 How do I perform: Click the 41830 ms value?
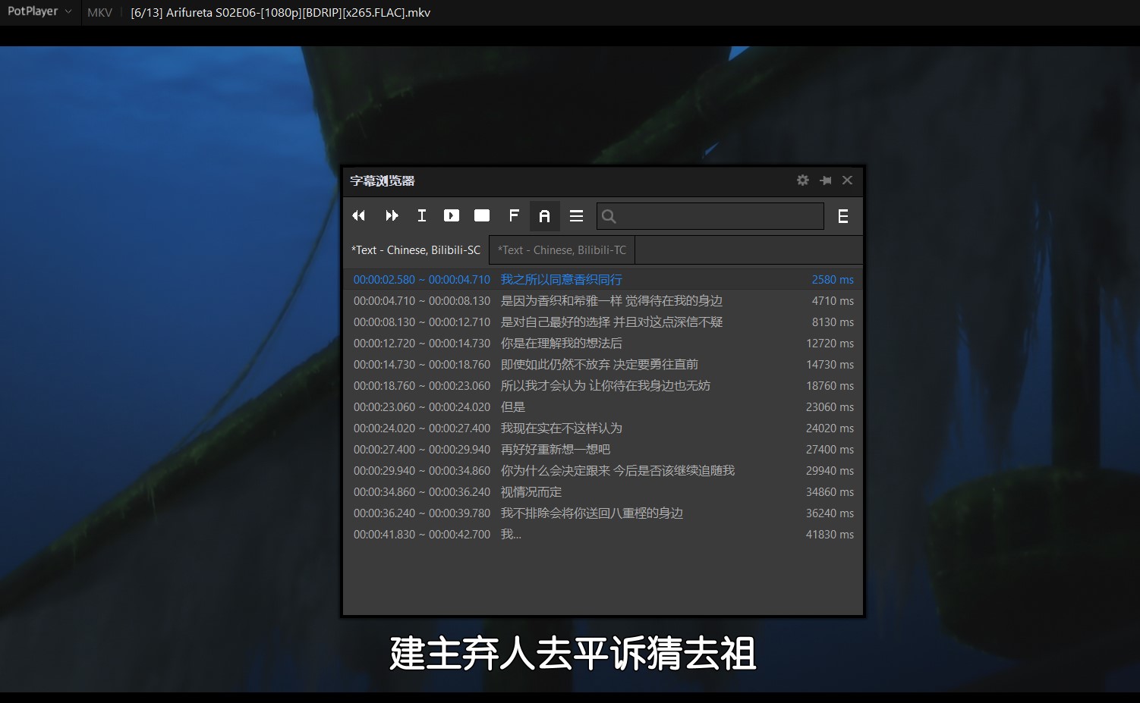(x=830, y=535)
